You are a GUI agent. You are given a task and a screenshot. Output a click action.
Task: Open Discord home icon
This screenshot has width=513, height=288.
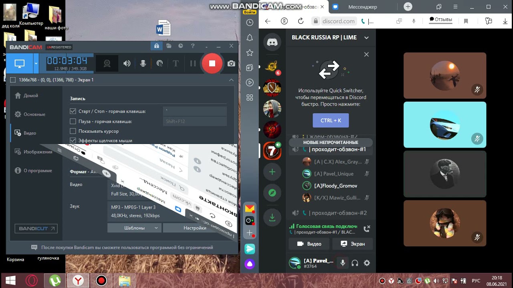272,42
